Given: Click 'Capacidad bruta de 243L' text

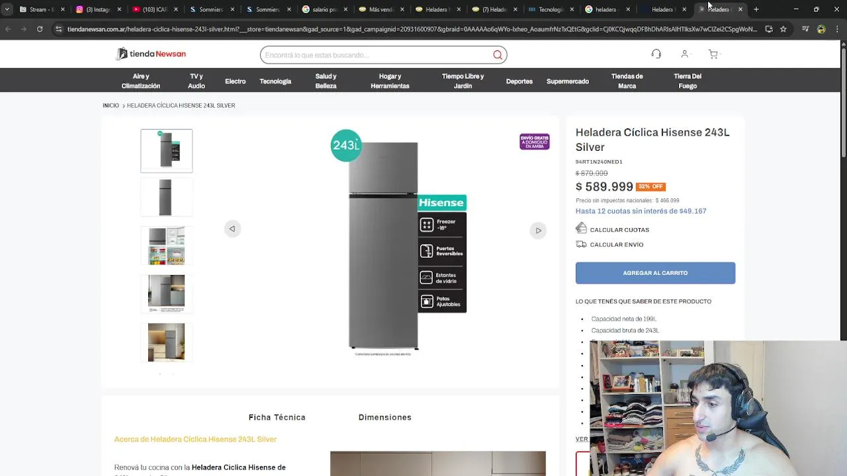Looking at the screenshot, I should click(625, 331).
